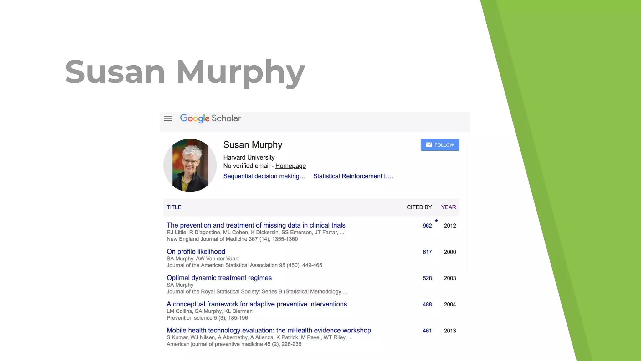Open the Statistical Reinforcement Learning topic link

pyautogui.click(x=353, y=176)
